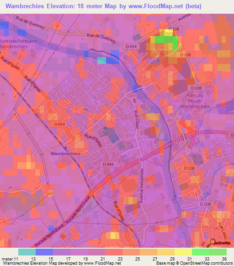Click the Parc du Moulin Wambrechies label
This screenshot has height=266, width=234.
point(195,101)
